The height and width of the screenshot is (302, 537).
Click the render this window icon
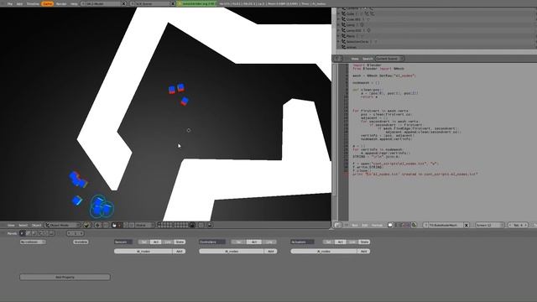click(210, 226)
